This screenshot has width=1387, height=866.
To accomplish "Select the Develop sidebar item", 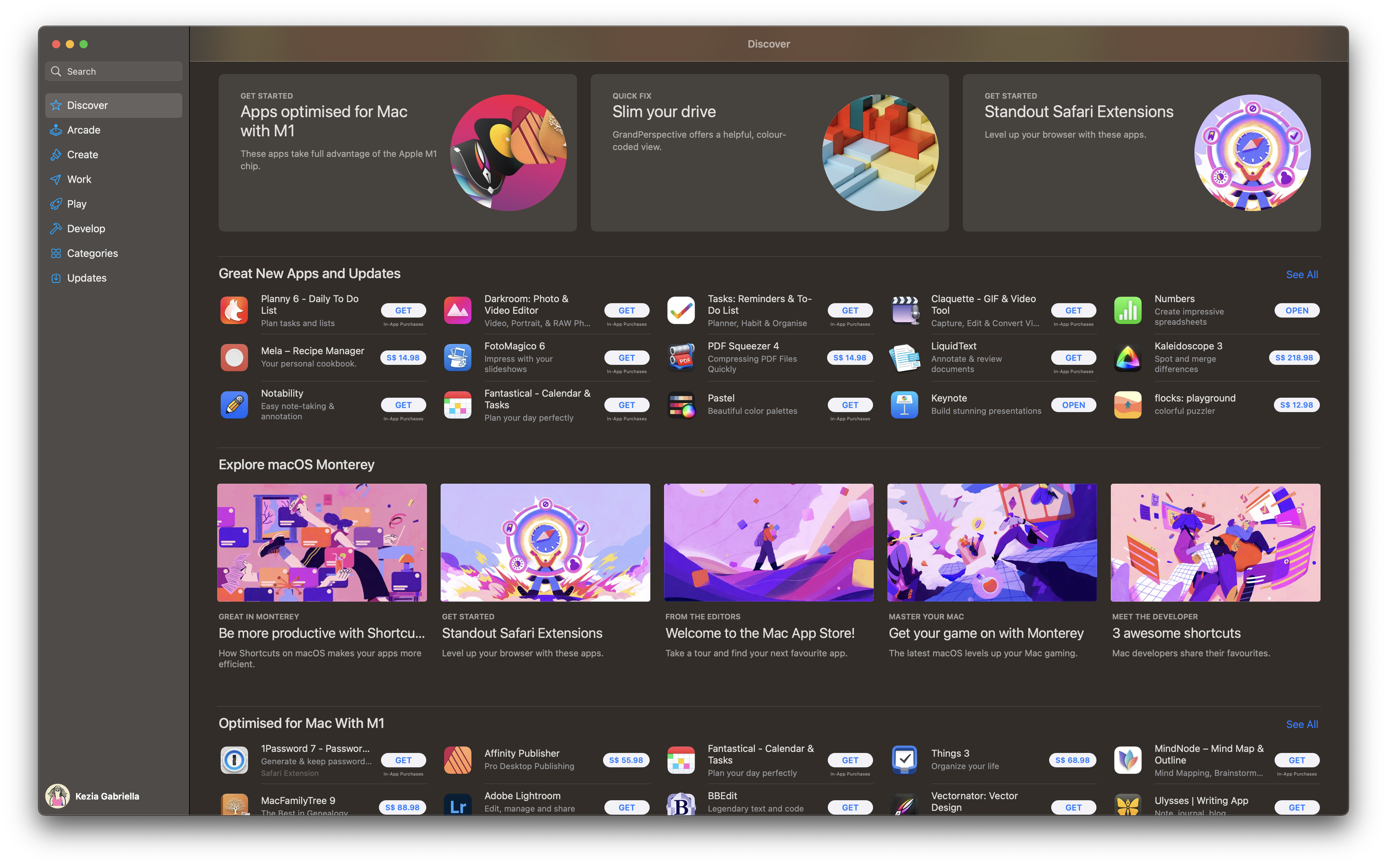I will coord(86,228).
